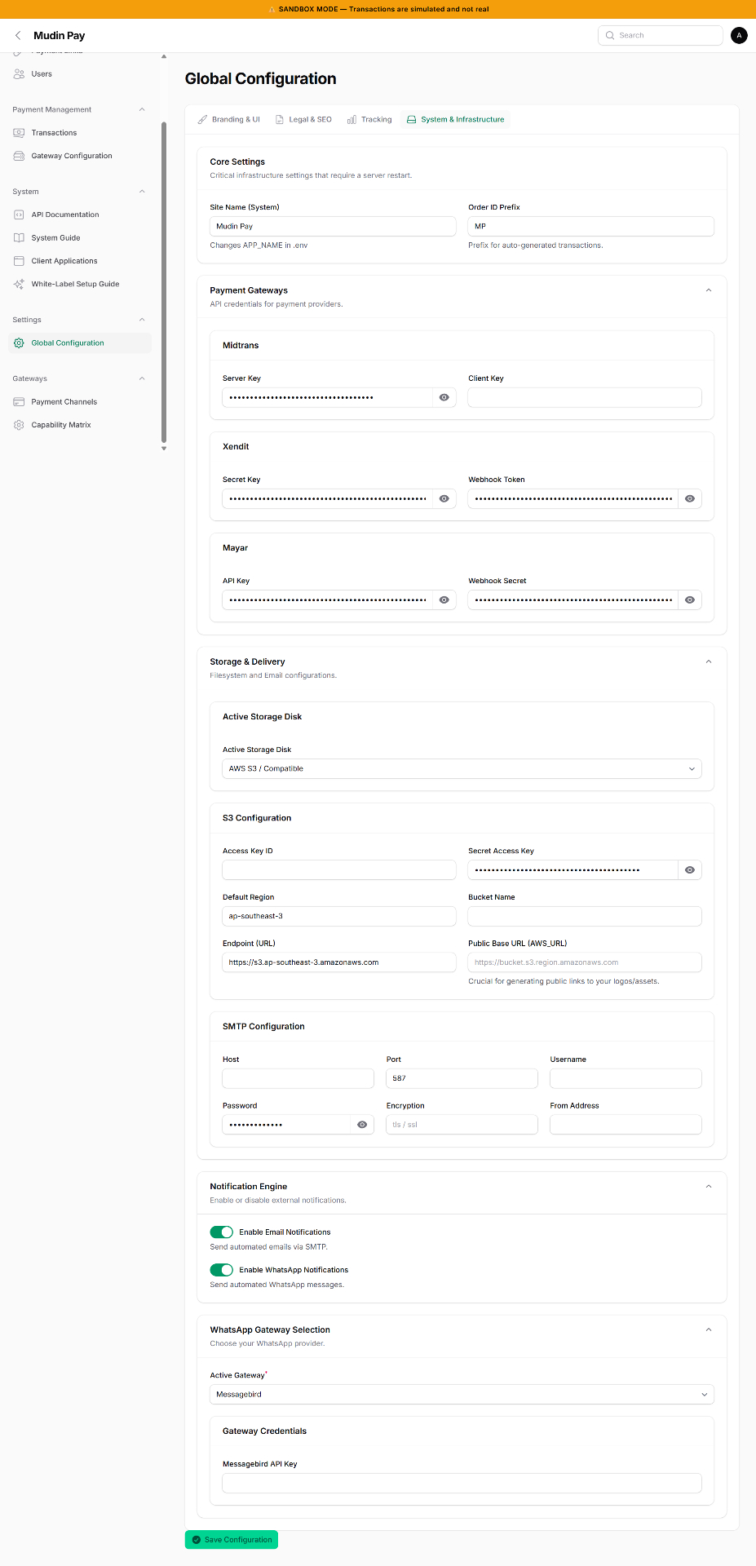Click the Capability Matrix icon
Image resolution: width=756 pixels, height=1566 pixels.
[19, 425]
